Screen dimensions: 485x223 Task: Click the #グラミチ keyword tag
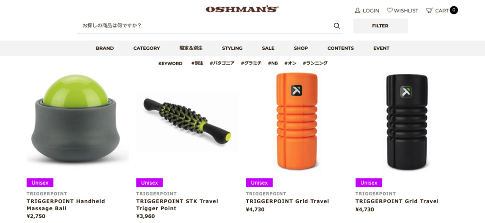pyautogui.click(x=251, y=63)
